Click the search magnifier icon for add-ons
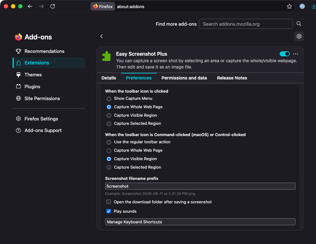Image resolution: width=316 pixels, height=244 pixels. point(299,24)
